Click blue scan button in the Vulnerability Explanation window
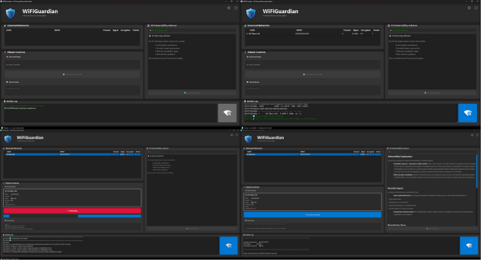Image resolution: width=481 pixels, height=260 pixels. [469, 245]
